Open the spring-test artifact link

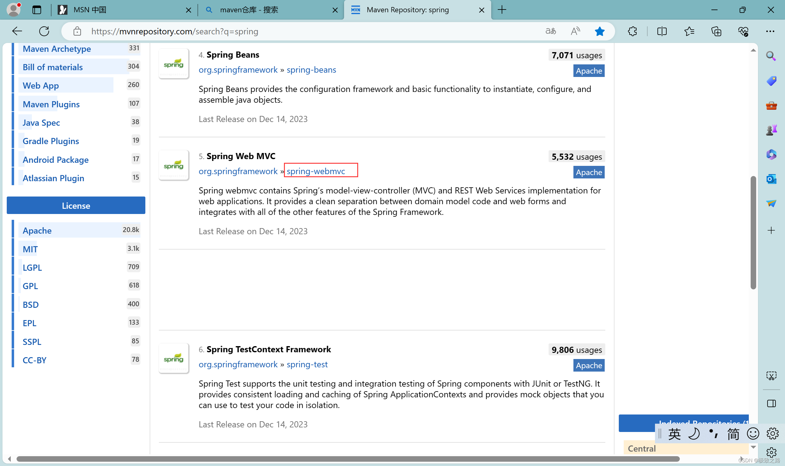point(307,364)
